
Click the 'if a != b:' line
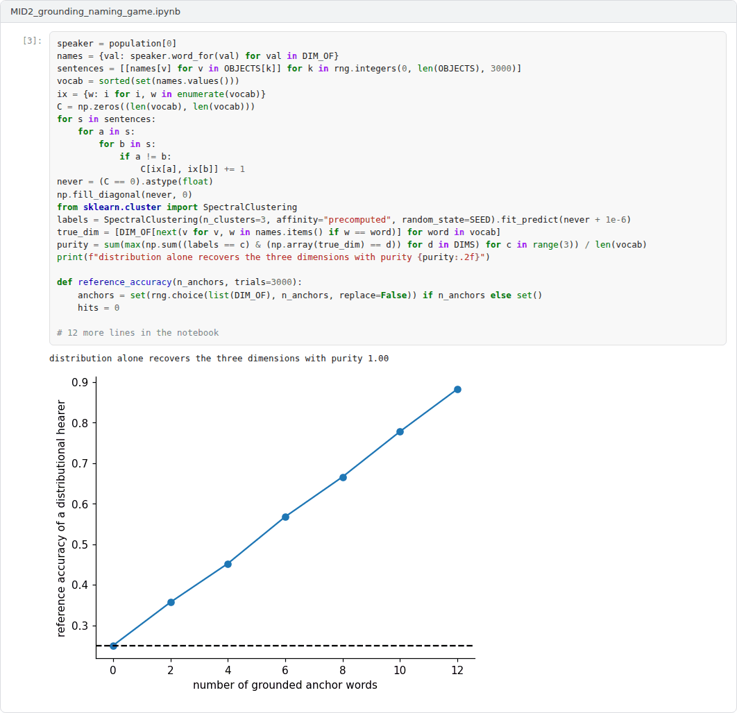[x=145, y=157]
